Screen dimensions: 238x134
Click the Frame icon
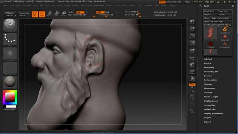point(192,96)
